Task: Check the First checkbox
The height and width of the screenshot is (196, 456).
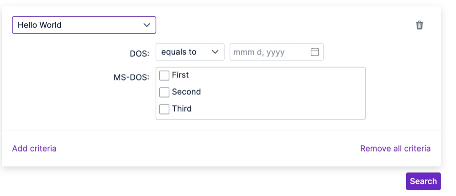Action: (x=164, y=75)
